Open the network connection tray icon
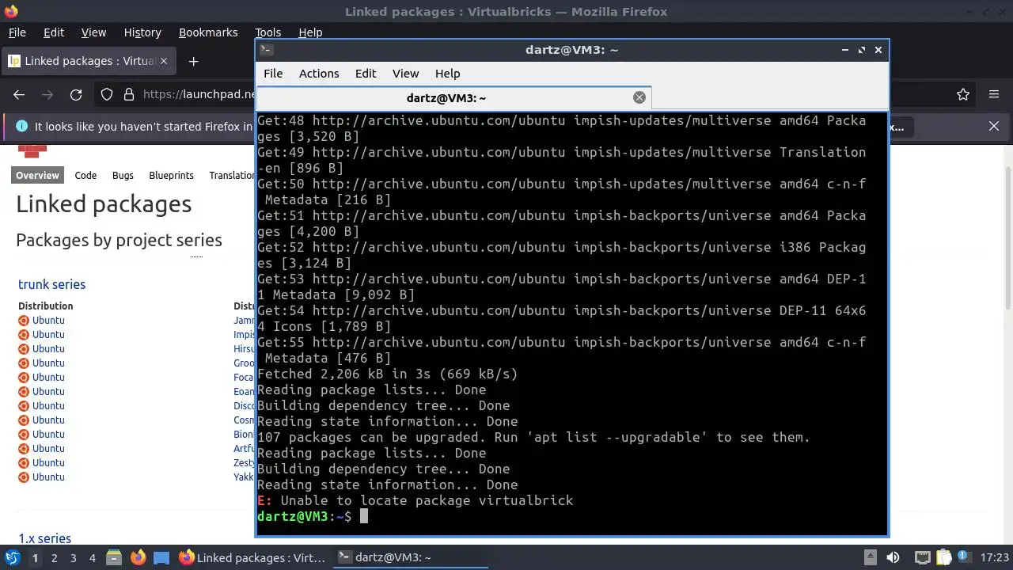The height and width of the screenshot is (570, 1013). click(923, 557)
